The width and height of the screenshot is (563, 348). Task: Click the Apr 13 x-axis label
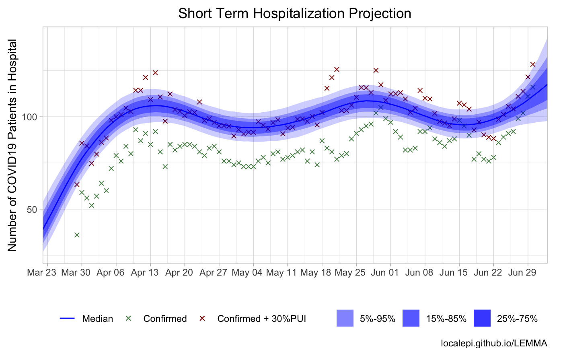click(150, 273)
